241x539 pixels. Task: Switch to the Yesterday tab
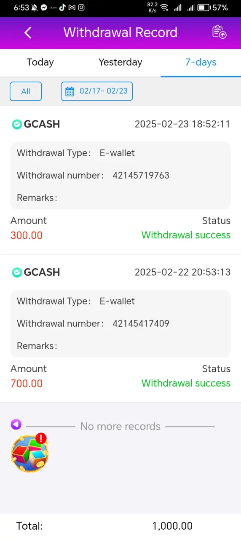point(121,62)
